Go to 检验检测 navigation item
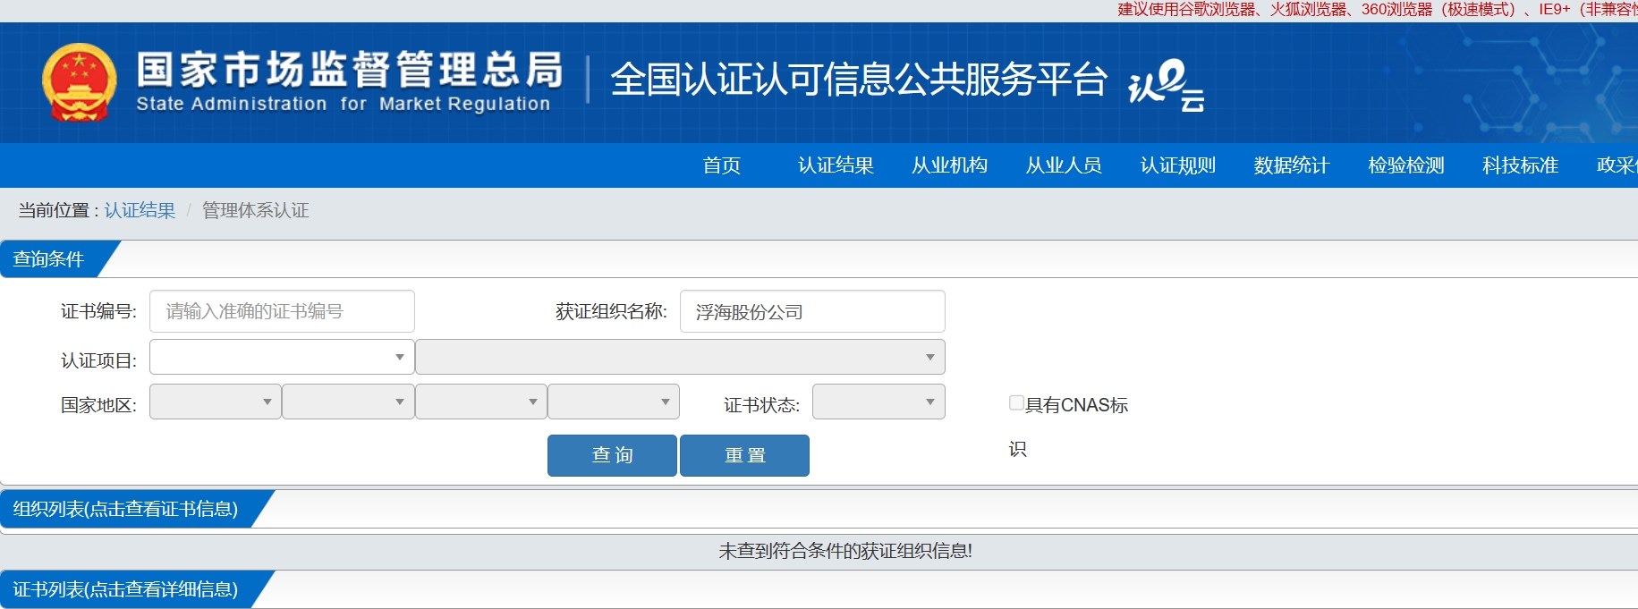The height and width of the screenshot is (609, 1638). pos(1406,165)
